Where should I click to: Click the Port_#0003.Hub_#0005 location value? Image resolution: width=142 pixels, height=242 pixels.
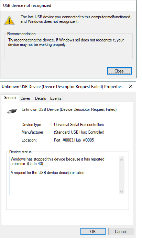point(74,140)
